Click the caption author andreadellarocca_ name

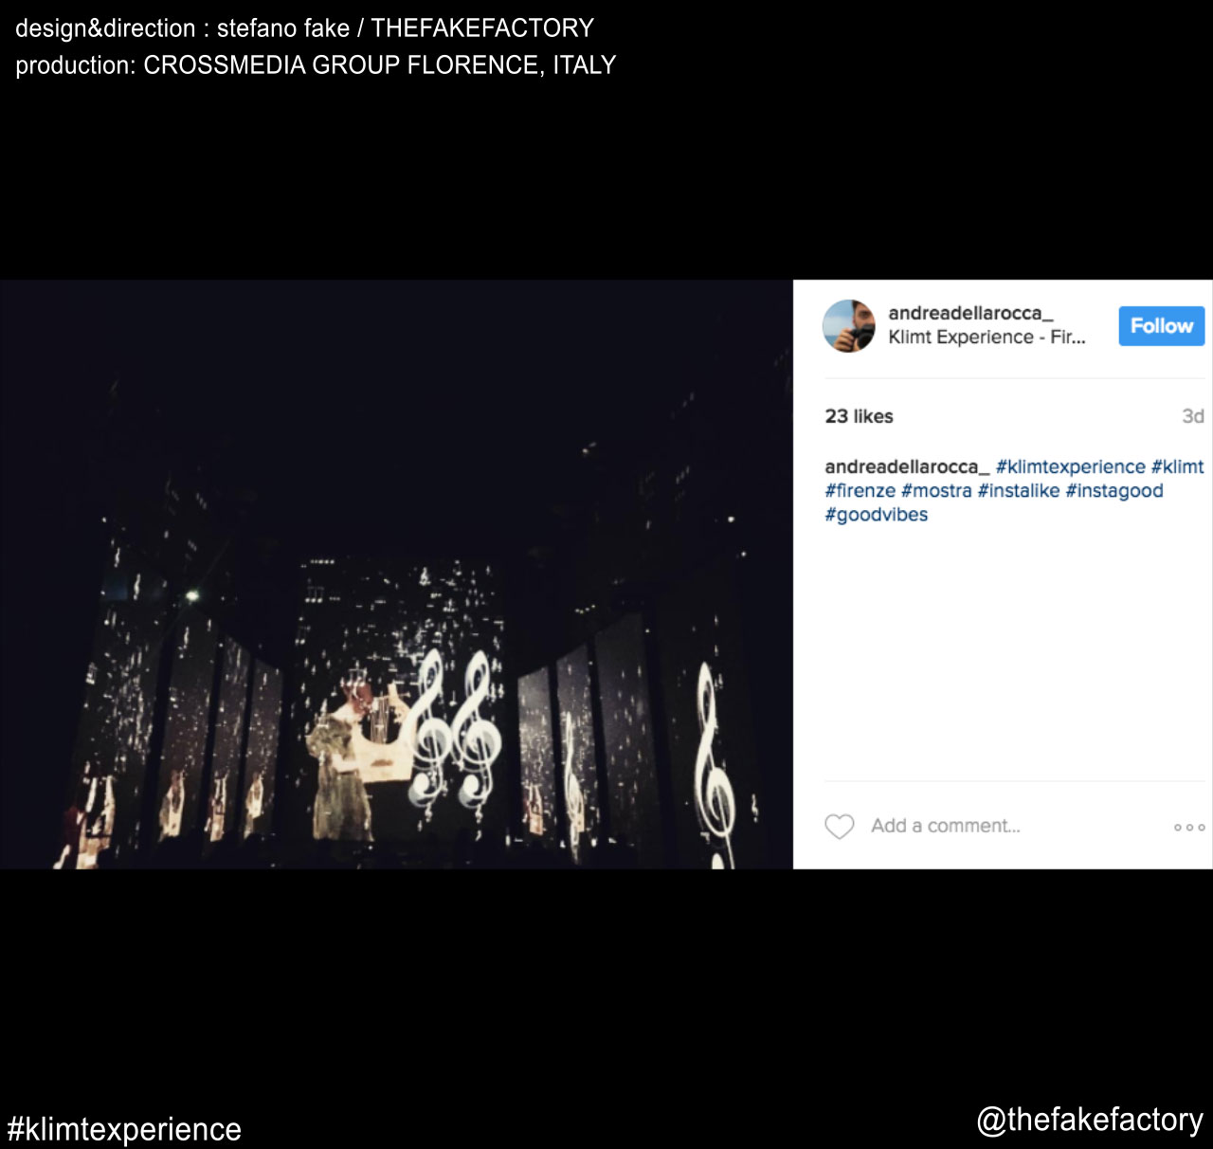pos(907,466)
